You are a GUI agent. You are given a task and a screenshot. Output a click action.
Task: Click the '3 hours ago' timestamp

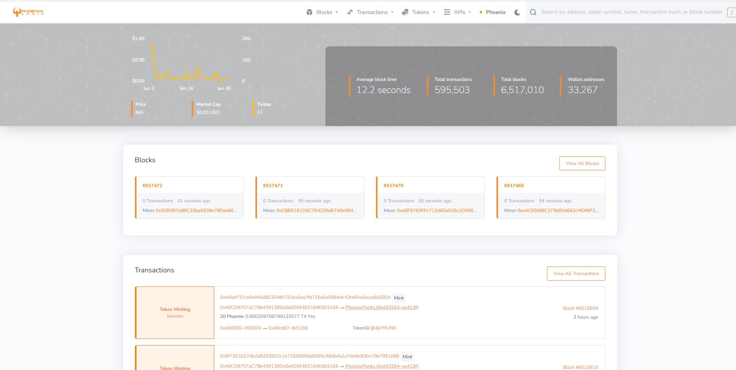tap(586, 317)
